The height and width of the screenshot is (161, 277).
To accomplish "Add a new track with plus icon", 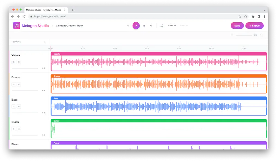I will [45, 42].
